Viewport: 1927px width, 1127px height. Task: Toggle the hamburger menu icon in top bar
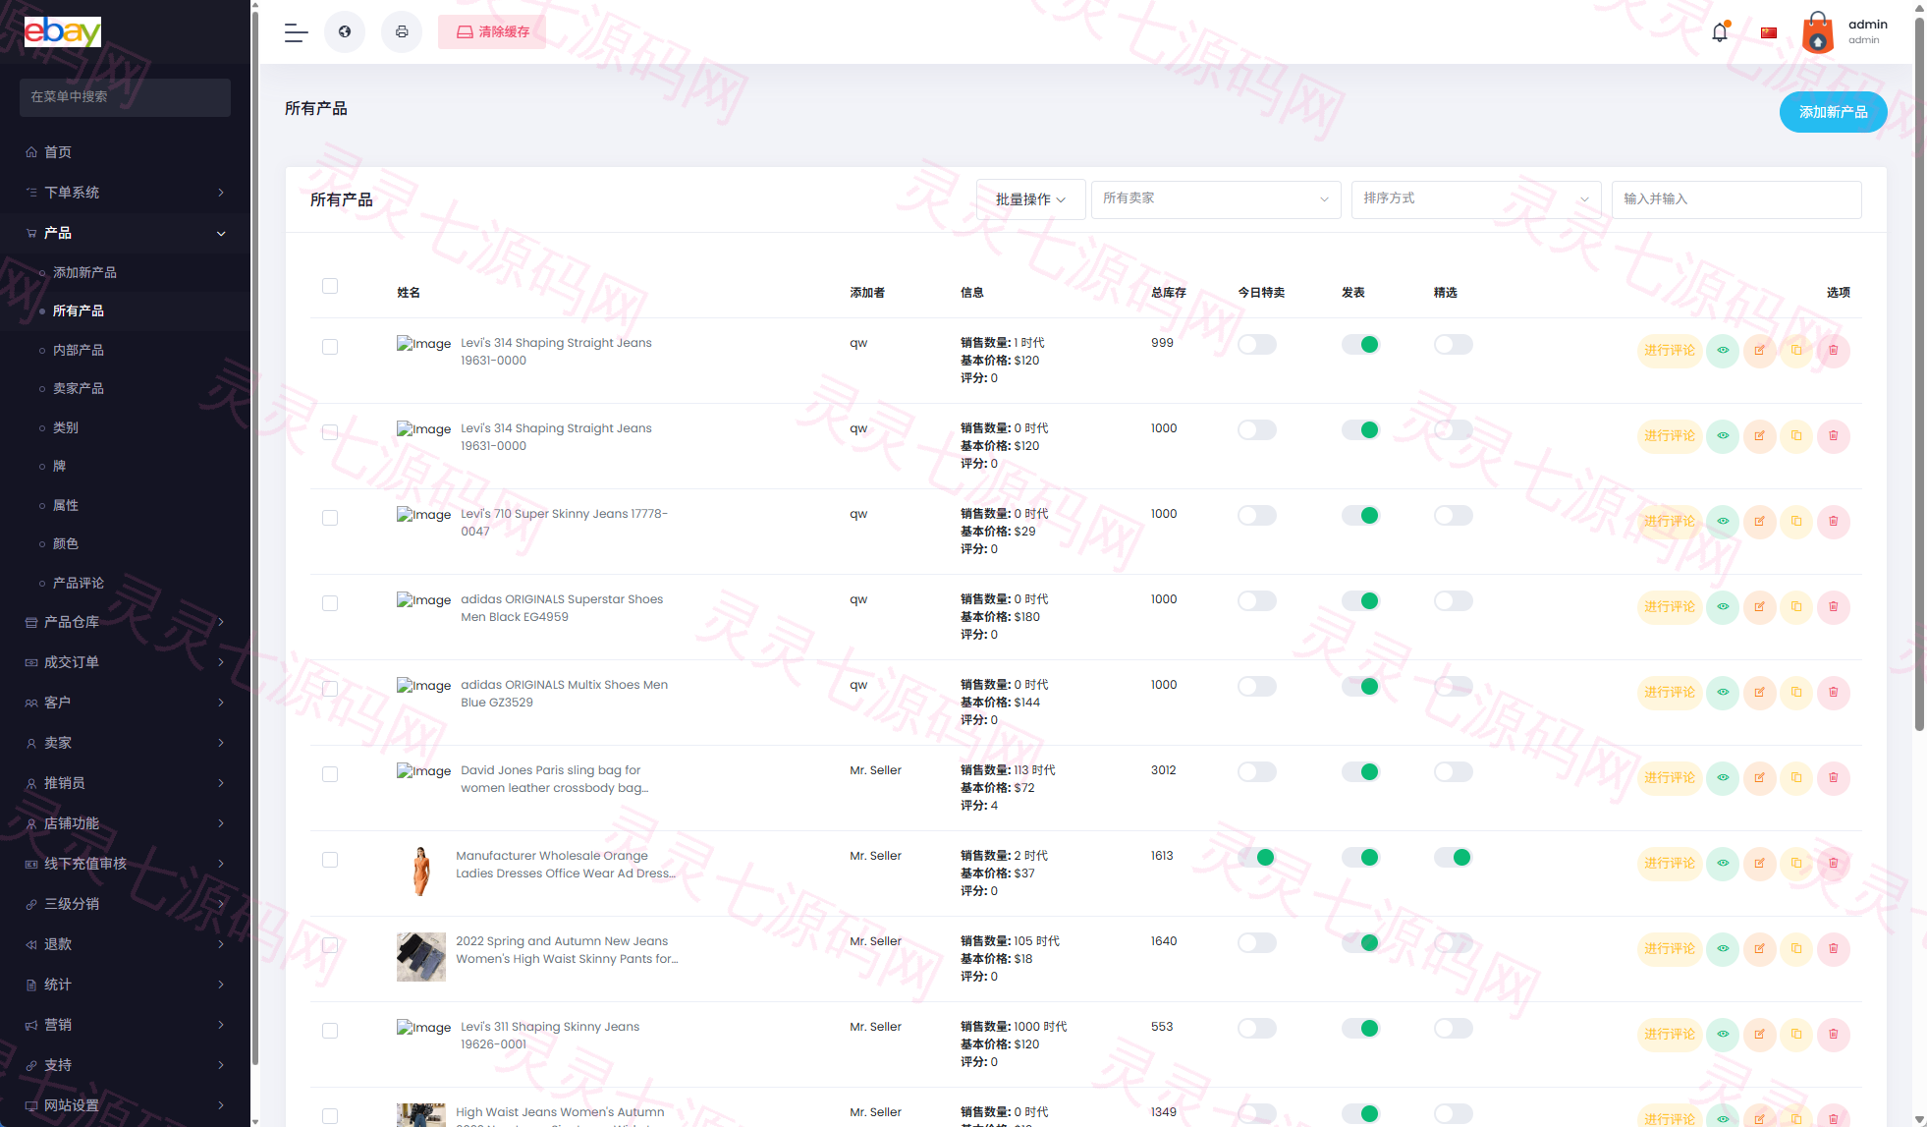[x=296, y=32]
